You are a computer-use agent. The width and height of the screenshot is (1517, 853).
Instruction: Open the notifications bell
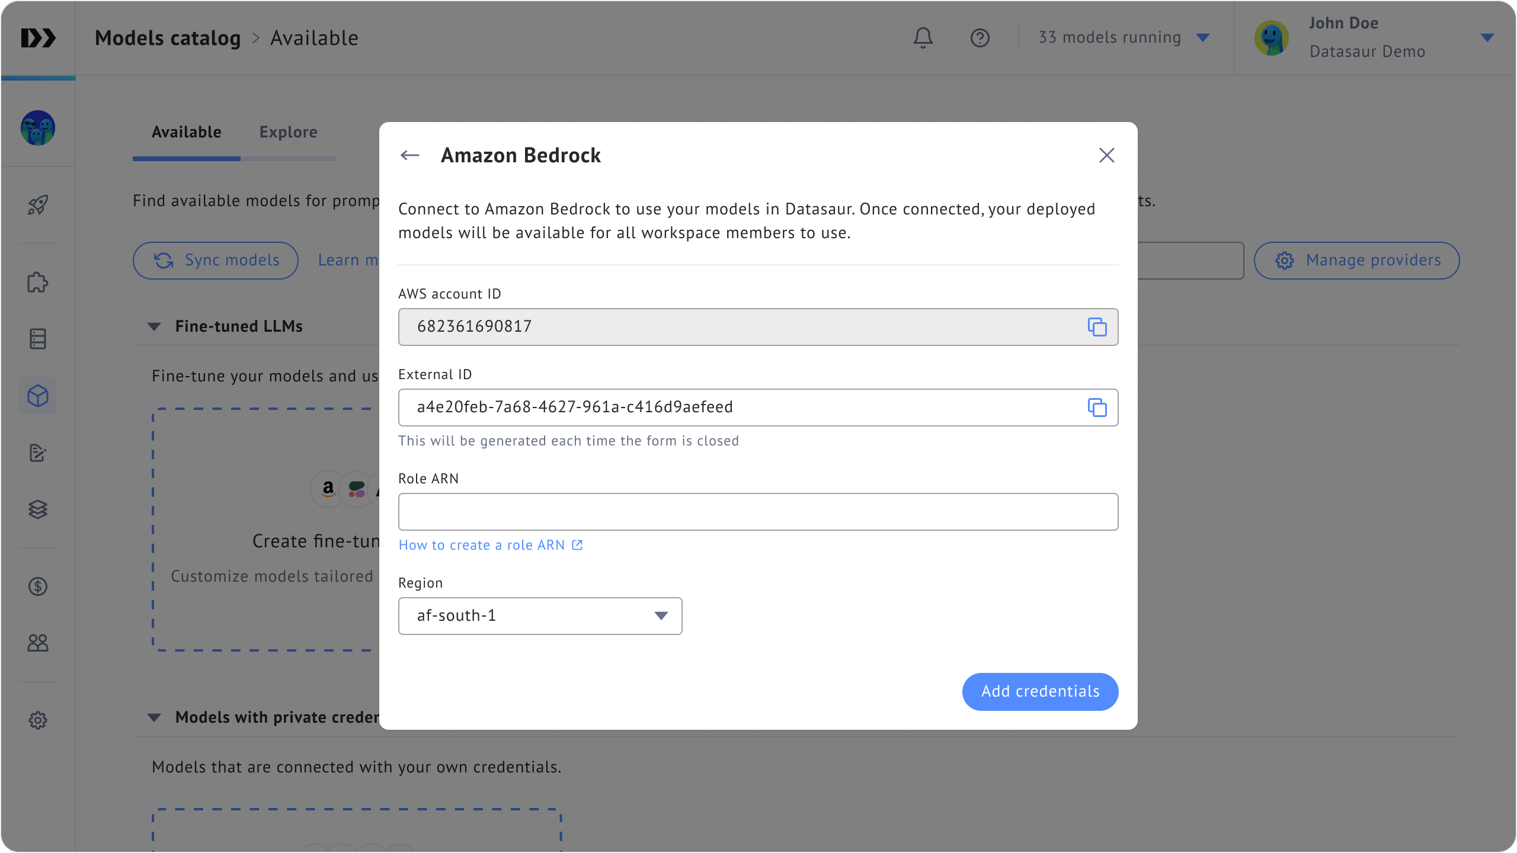click(x=923, y=38)
